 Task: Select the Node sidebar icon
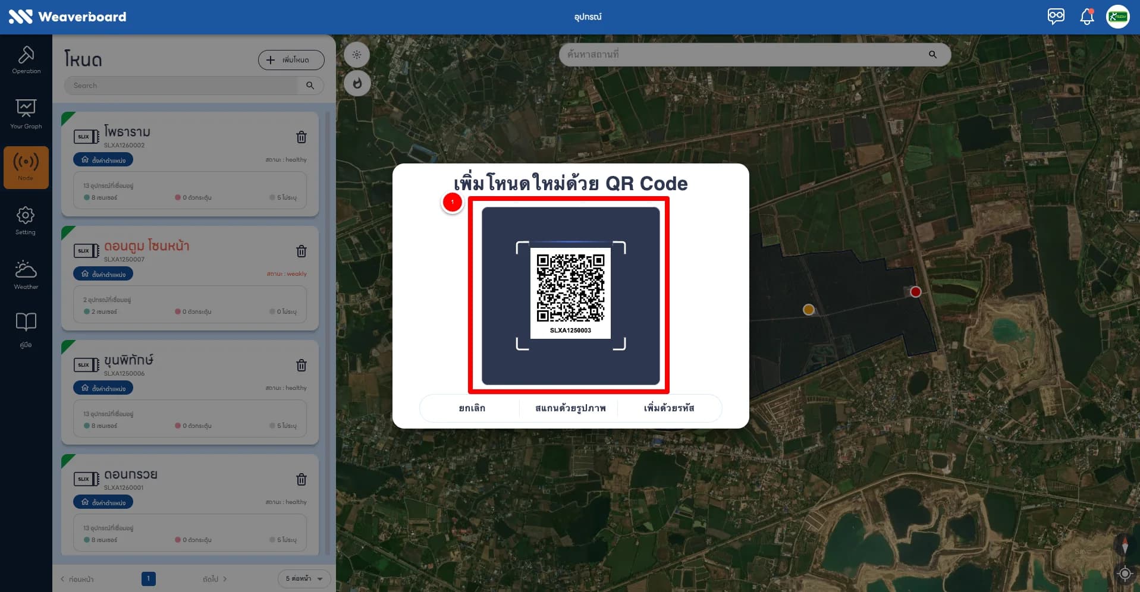coord(26,168)
